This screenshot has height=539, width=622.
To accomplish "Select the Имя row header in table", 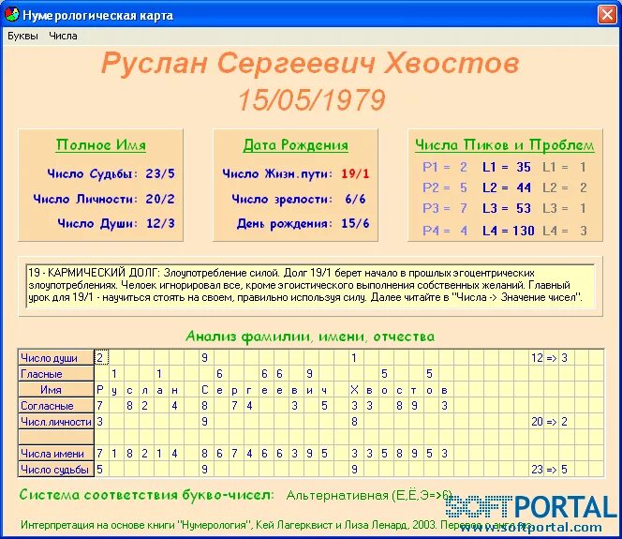I will [x=55, y=389].
